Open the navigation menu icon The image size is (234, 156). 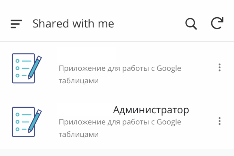pyautogui.click(x=16, y=24)
